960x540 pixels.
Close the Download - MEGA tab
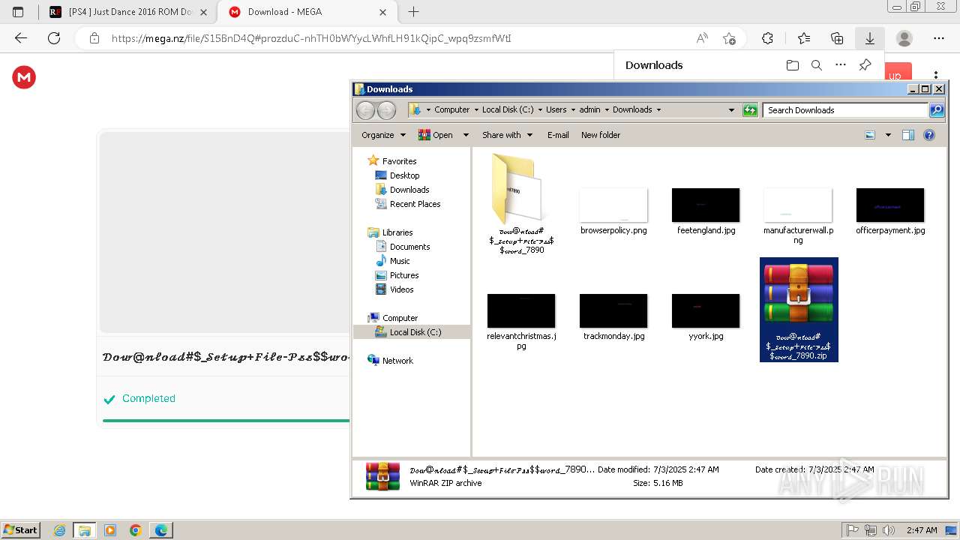pos(383,12)
